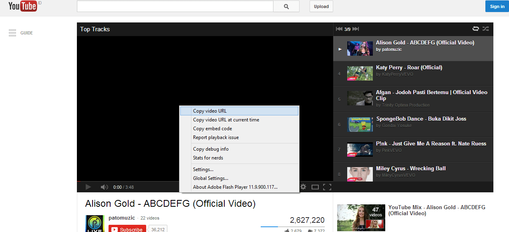The width and height of the screenshot is (509, 232).
Task: Toggle playlist repeat (loop) icon
Action: pyautogui.click(x=476, y=29)
